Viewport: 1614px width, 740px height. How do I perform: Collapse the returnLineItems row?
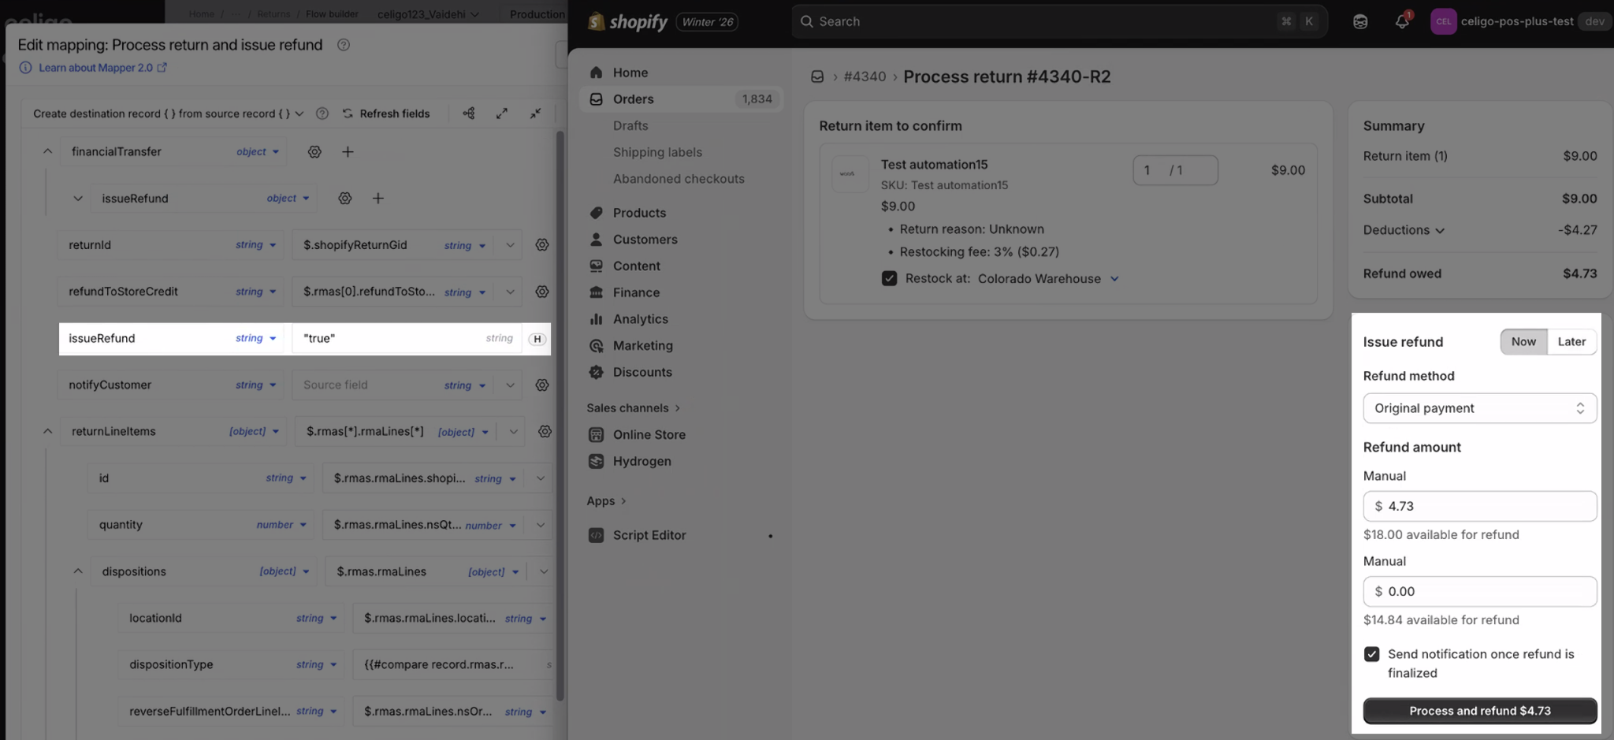[47, 431]
